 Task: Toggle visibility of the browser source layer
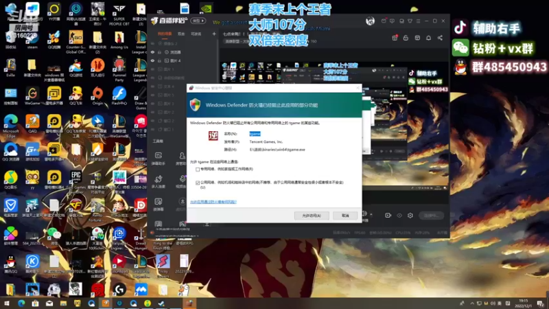click(152, 52)
